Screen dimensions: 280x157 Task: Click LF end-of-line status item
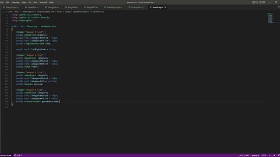pyautogui.click(x=269, y=155)
